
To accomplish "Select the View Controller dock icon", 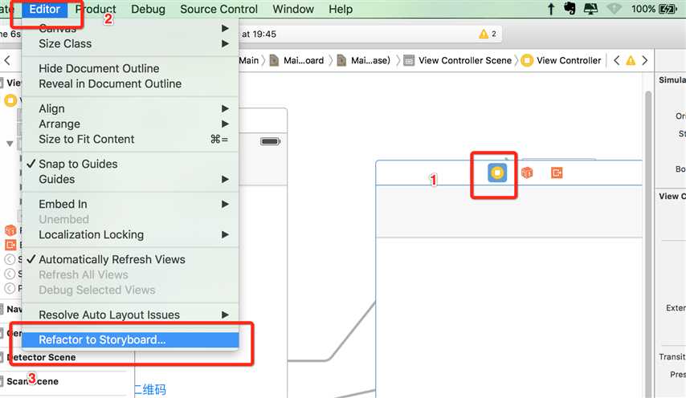I will (497, 173).
